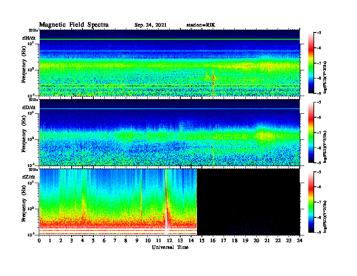The width and height of the screenshot is (357, 276).
Task: Click the color scale bar beside dD/dt panel
Action: click(311, 133)
